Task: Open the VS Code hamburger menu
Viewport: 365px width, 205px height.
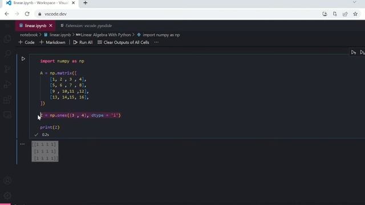Action: point(7,26)
